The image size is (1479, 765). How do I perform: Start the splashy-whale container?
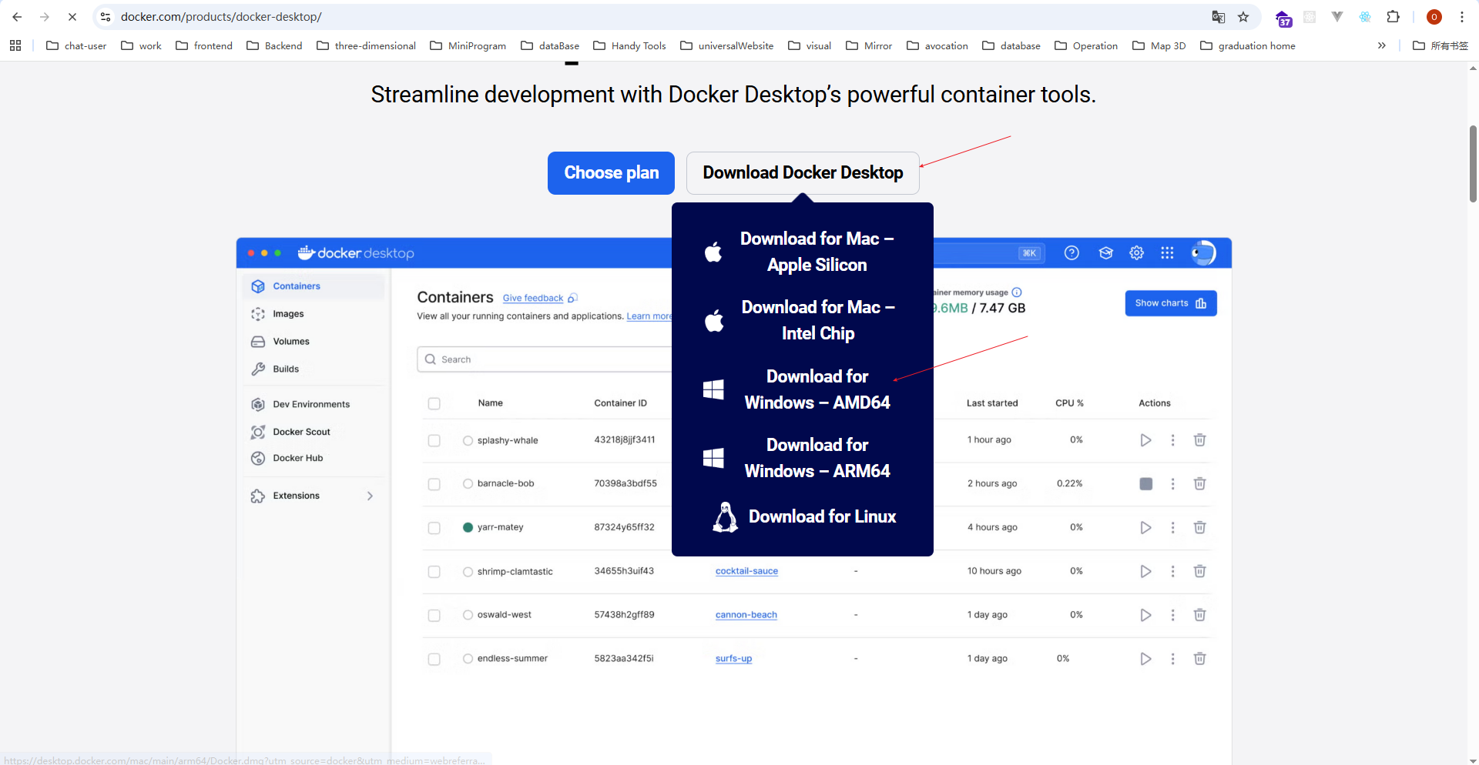[1145, 440]
